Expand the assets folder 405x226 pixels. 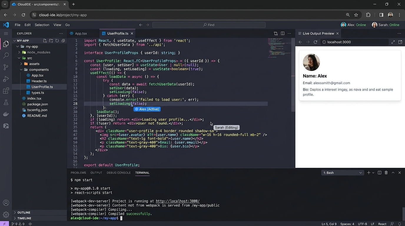(21, 64)
